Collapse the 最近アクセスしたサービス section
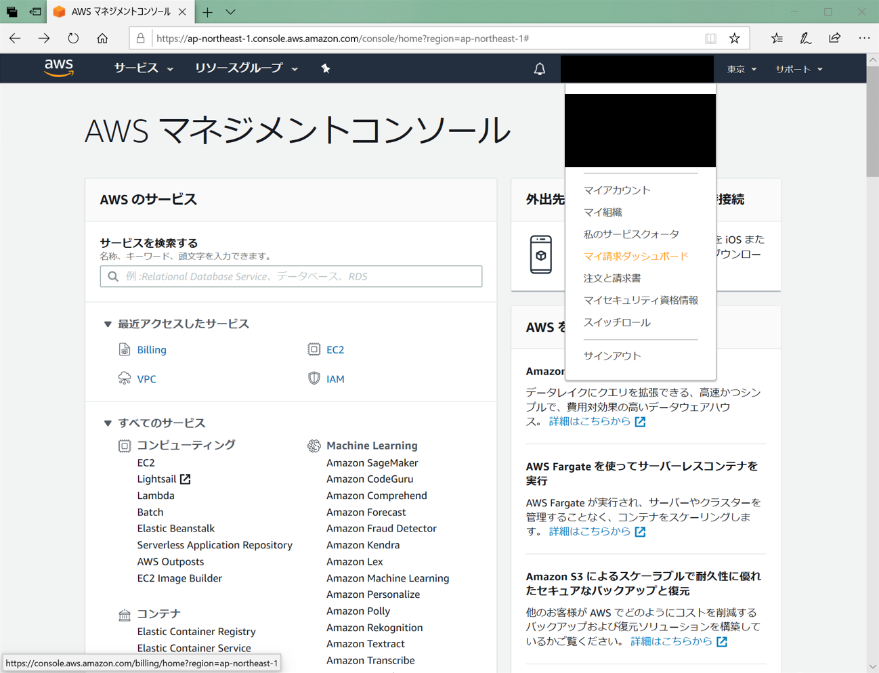 (108, 324)
